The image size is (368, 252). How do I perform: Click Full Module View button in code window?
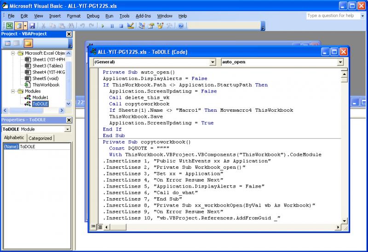tap(100, 227)
